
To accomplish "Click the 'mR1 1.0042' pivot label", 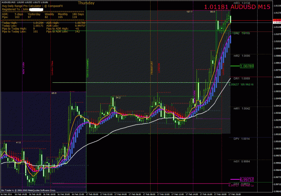I will tap(242, 108).
